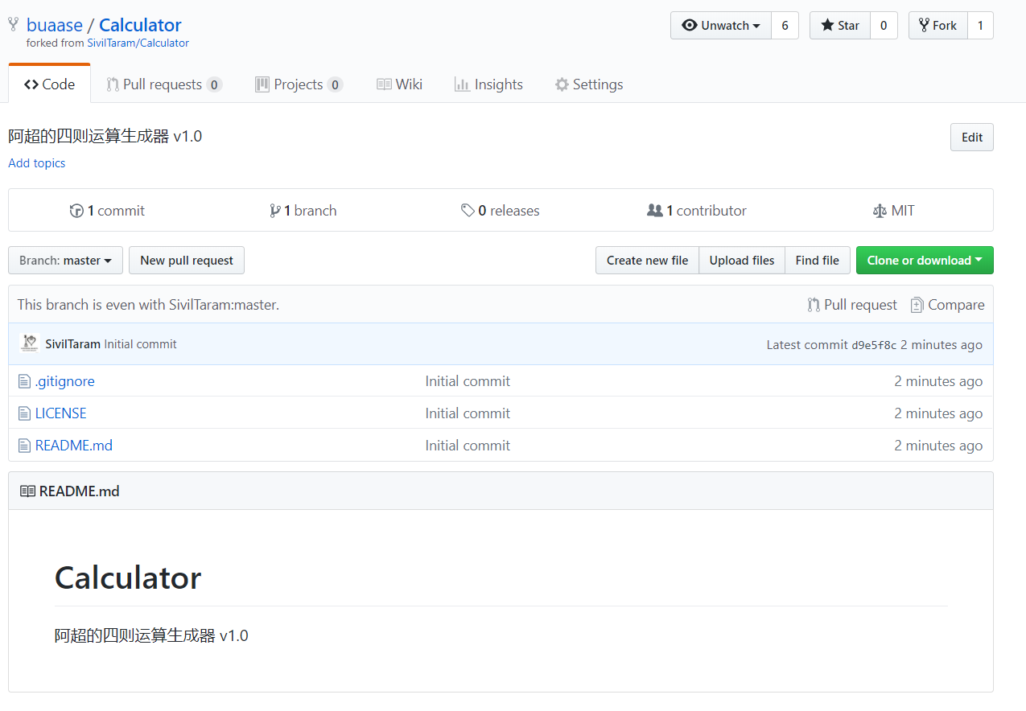The height and width of the screenshot is (711, 1026).
Task: View the 1 contributor link
Action: tap(697, 211)
